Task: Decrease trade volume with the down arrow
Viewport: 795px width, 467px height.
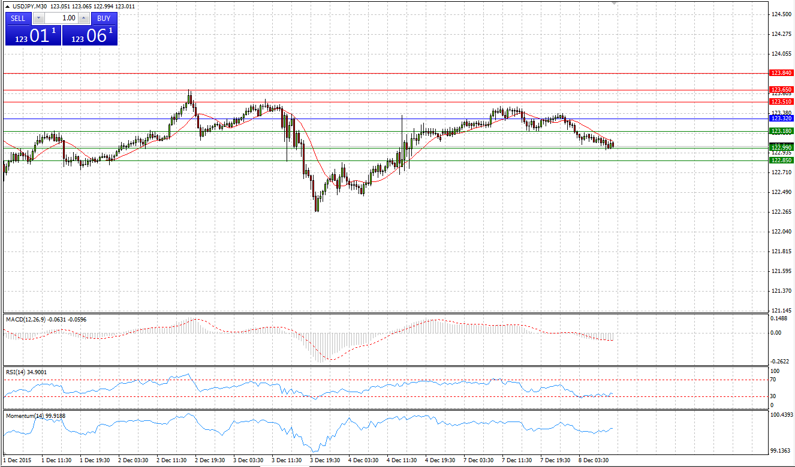Action: [38, 18]
